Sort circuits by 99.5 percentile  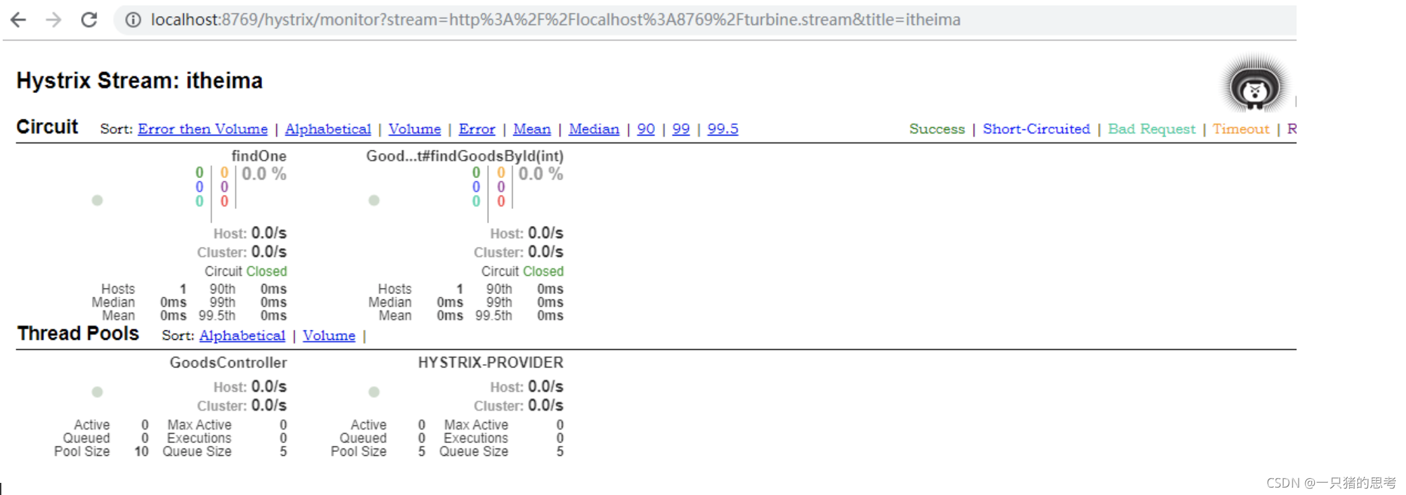pos(723,129)
